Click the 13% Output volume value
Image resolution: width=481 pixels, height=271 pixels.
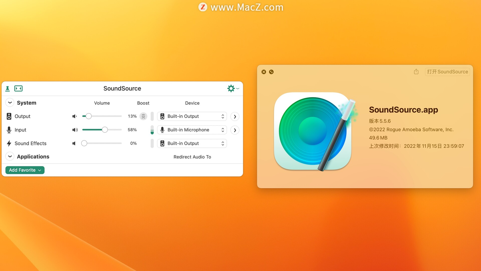[132, 116]
